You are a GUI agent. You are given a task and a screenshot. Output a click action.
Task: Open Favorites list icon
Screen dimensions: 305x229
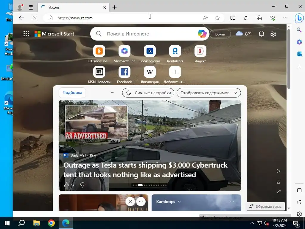[246, 18]
